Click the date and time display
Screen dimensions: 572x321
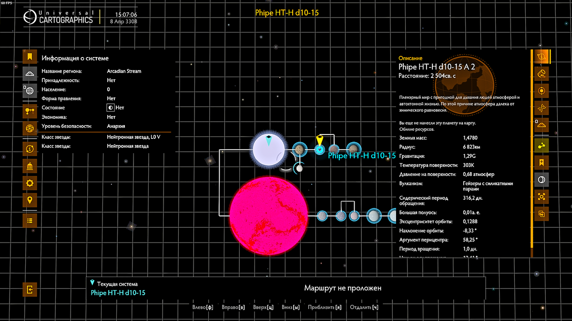pyautogui.click(x=123, y=18)
